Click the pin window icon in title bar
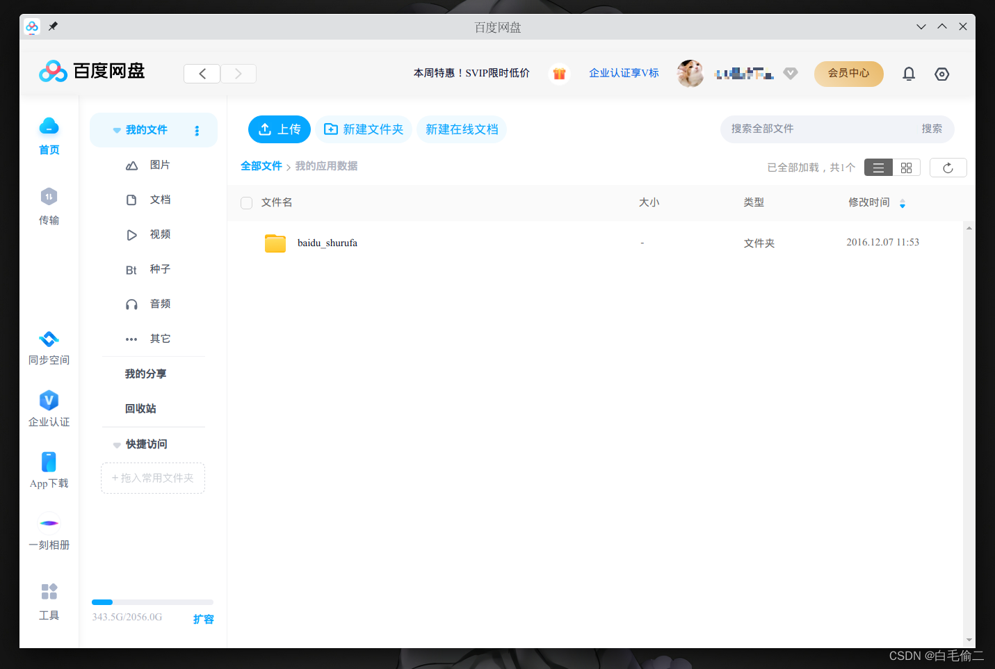 53,26
